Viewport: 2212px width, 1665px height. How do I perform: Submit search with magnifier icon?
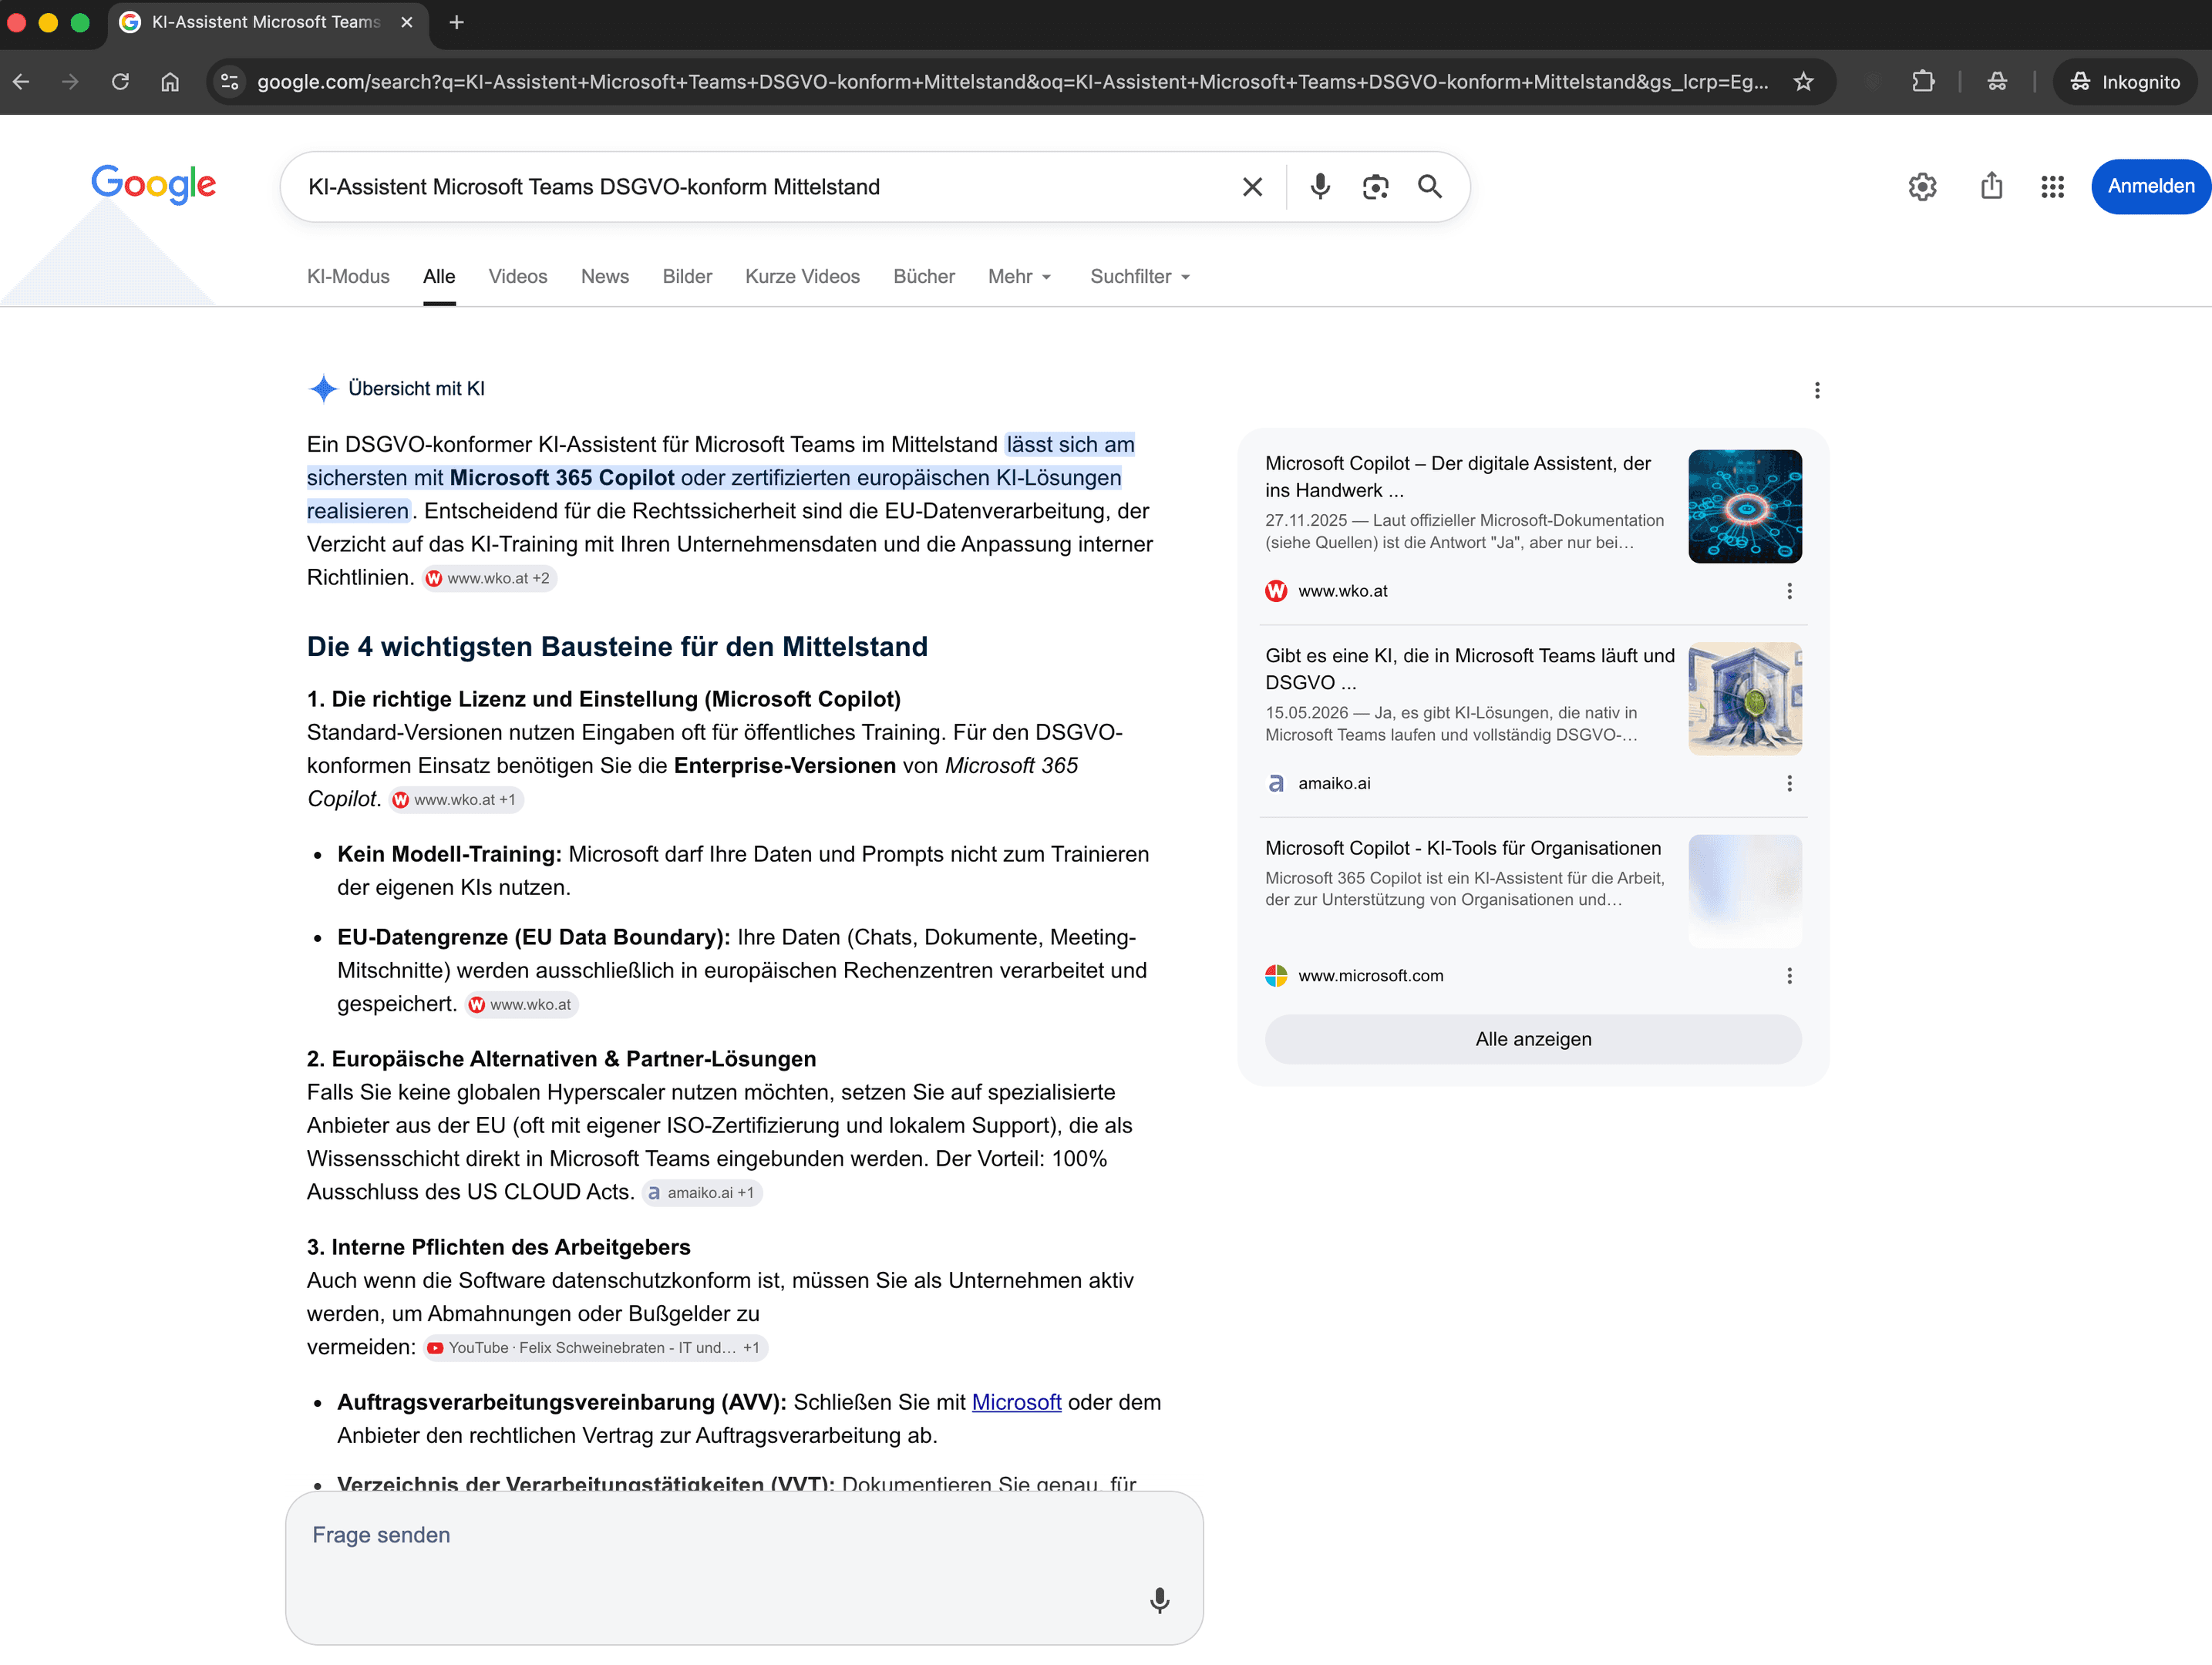1430,187
